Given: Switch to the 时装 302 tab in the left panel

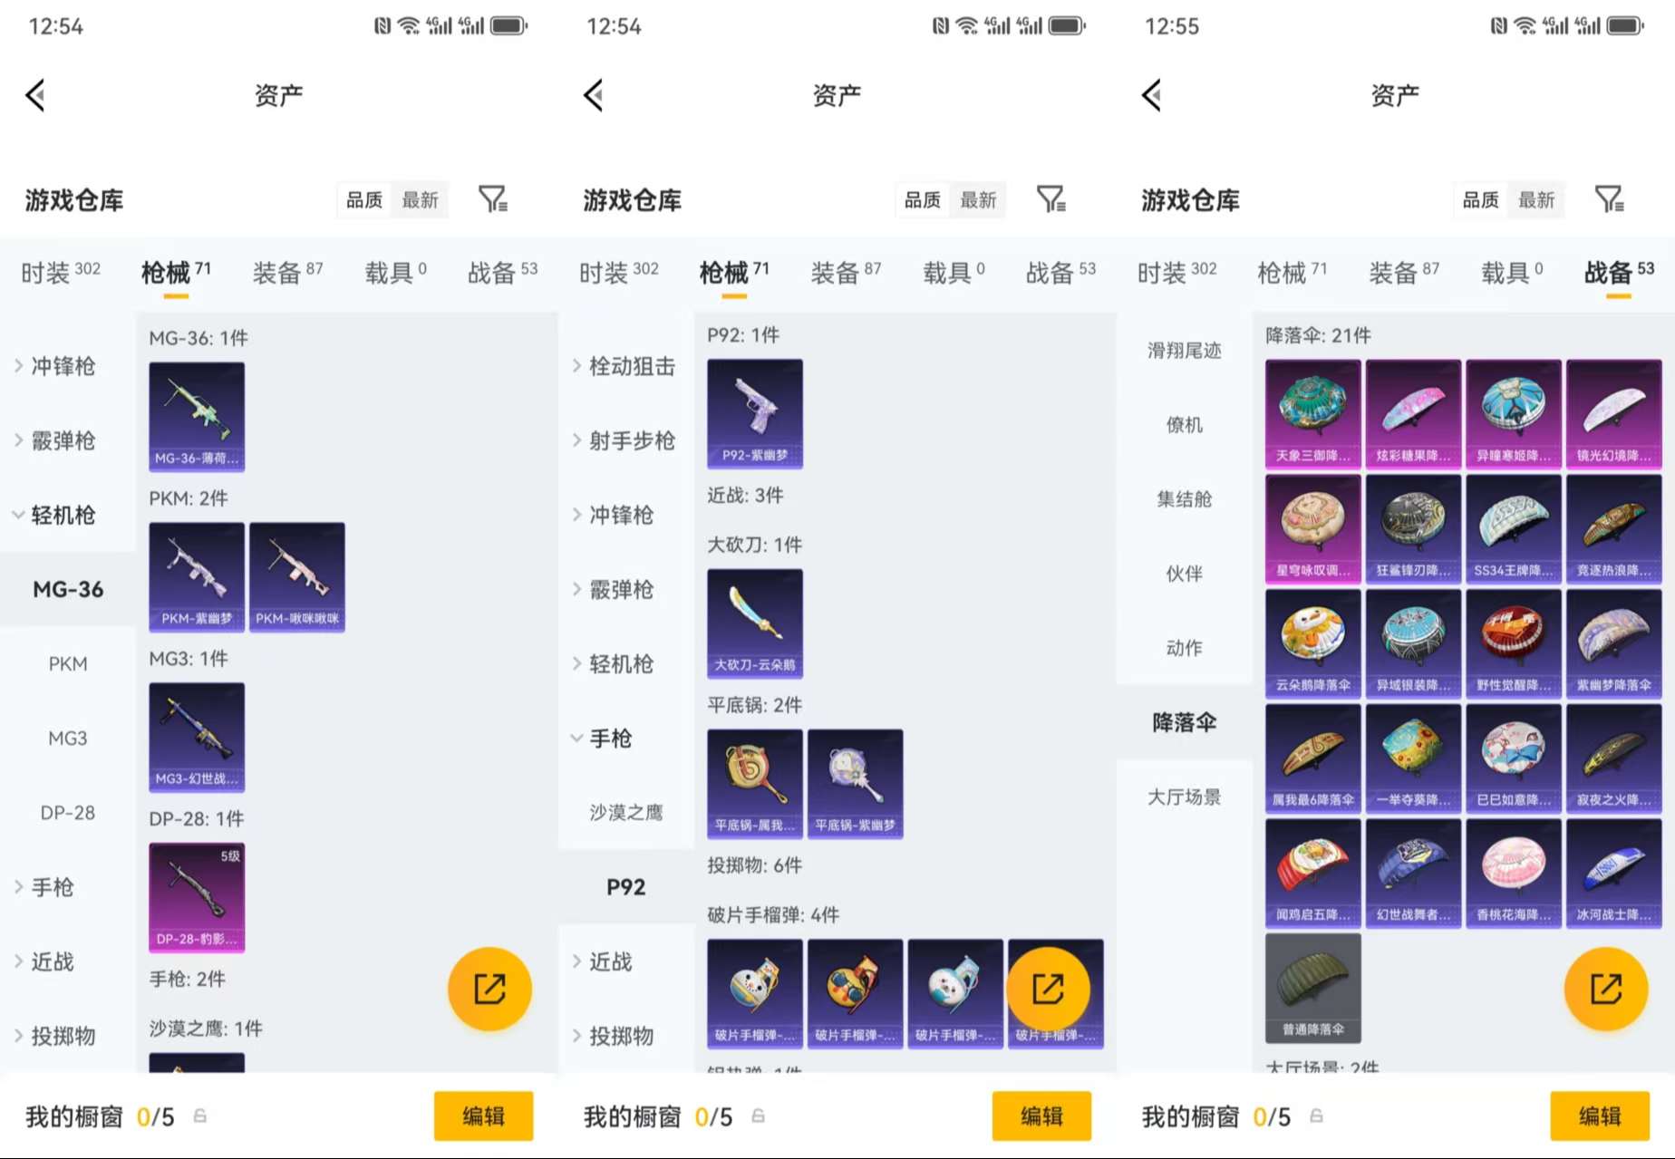Looking at the screenshot, I should click(x=61, y=273).
